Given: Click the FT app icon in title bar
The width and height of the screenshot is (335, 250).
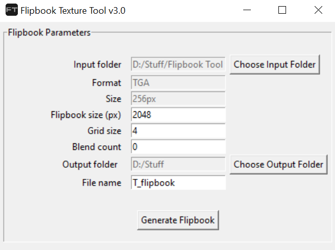Looking at the screenshot, I should pyautogui.click(x=11, y=10).
